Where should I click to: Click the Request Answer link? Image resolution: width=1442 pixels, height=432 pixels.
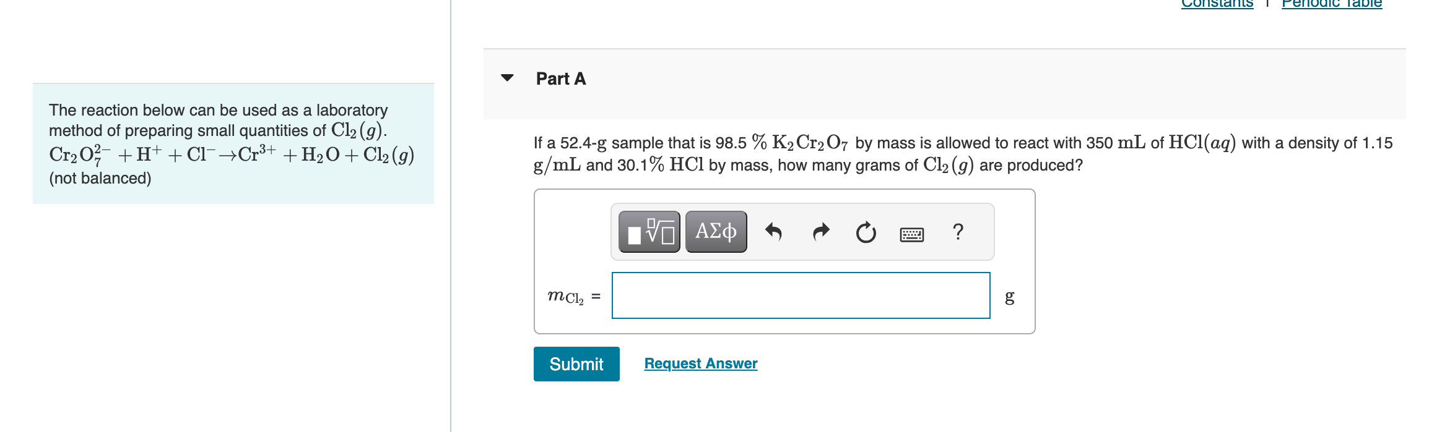pos(700,363)
